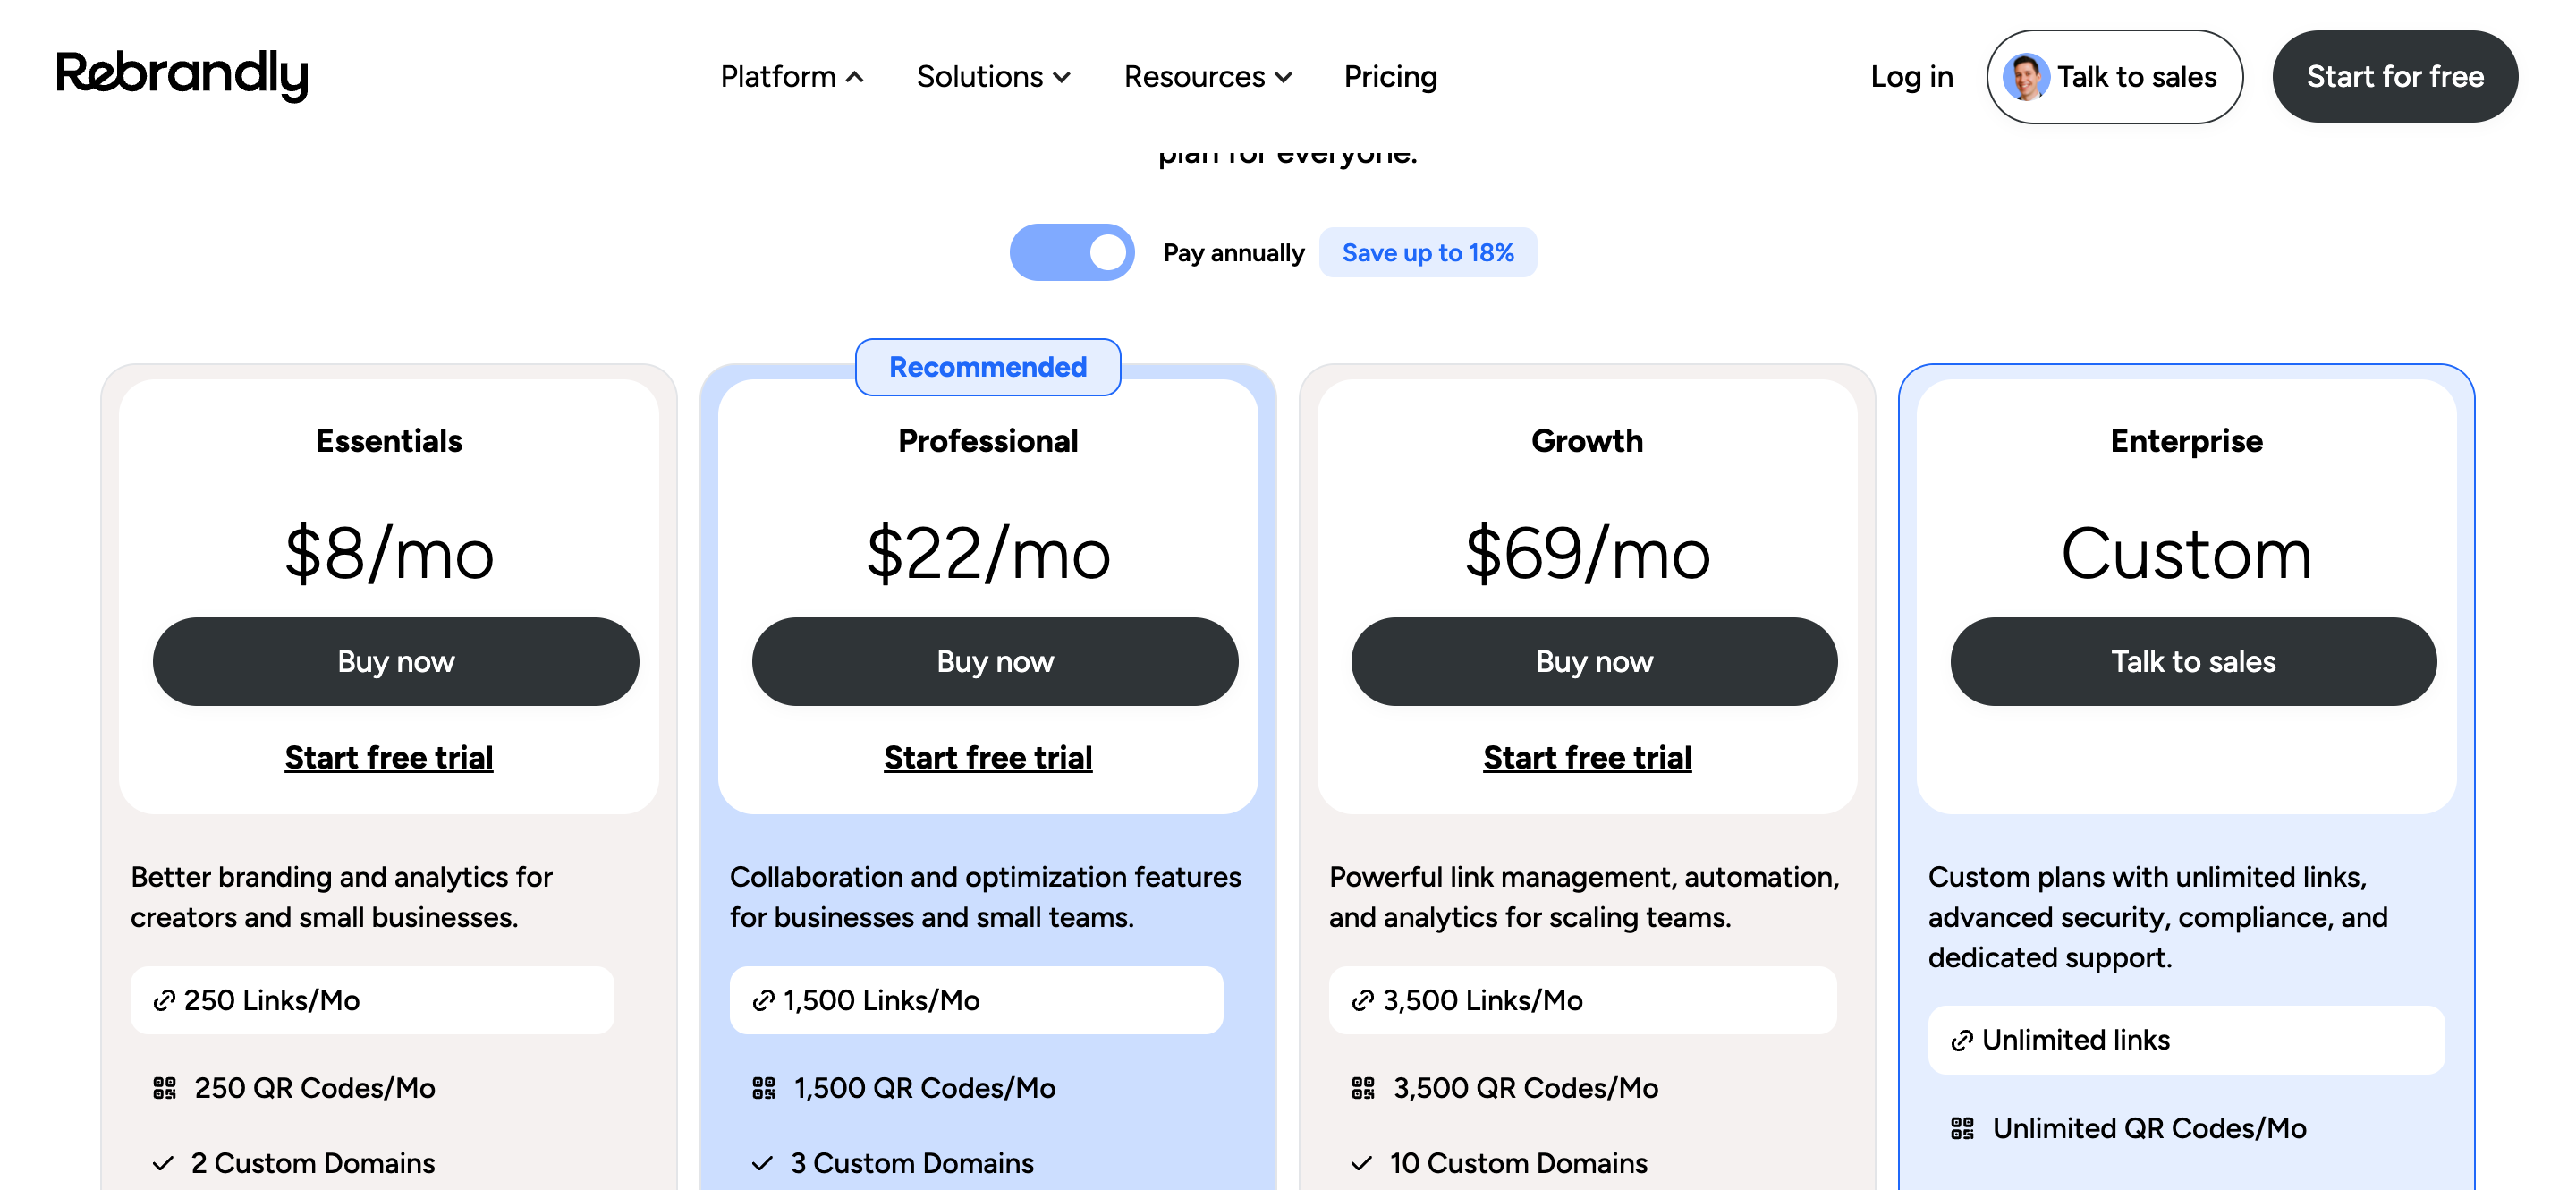Viewport: 2576px width, 1190px height.
Task: Click the QR code icon beside 3,500 QR Codes/Mo
Action: click(x=1363, y=1087)
